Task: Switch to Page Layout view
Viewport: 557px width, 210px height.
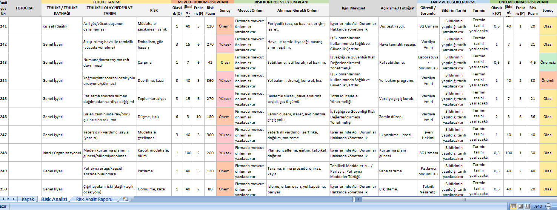Action: (x=520, y=206)
